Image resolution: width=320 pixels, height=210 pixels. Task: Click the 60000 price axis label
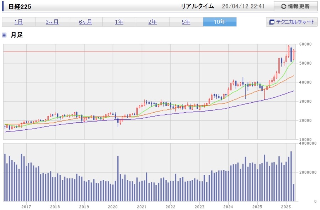coord(306,44)
